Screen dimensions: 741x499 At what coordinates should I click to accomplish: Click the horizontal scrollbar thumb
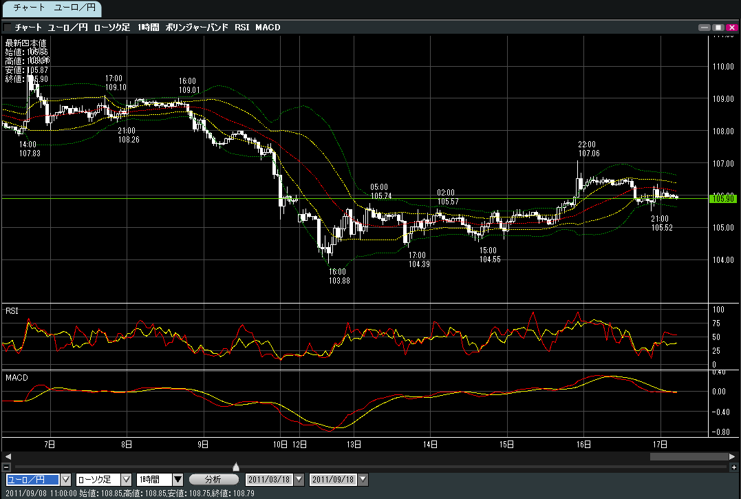tap(688, 456)
